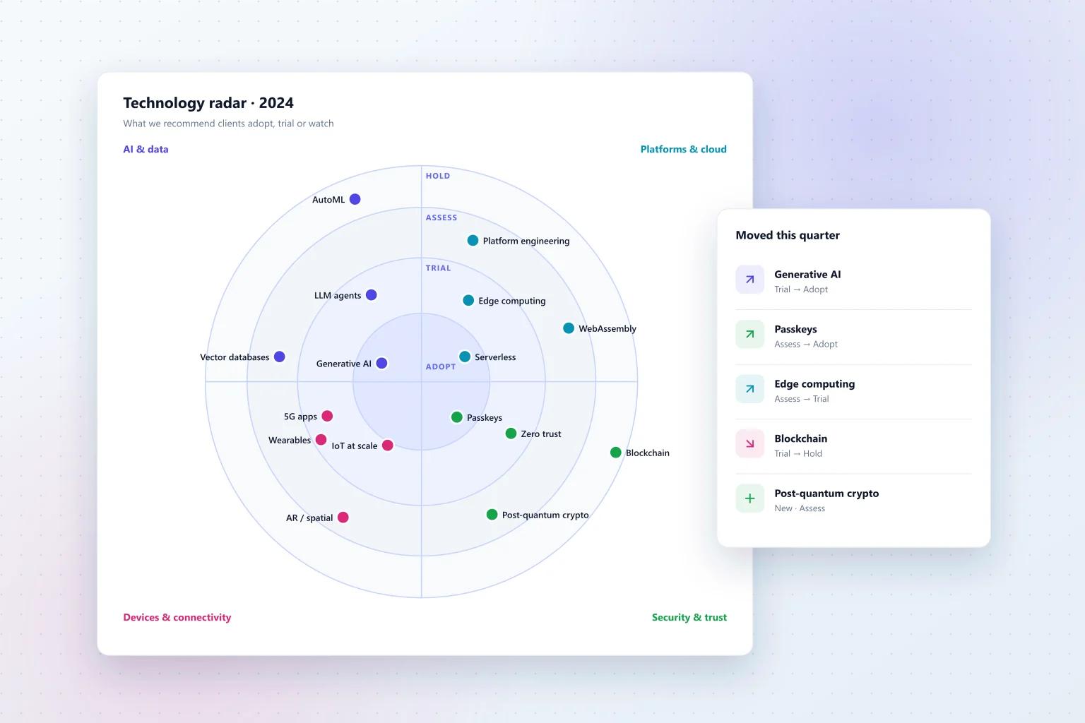
Task: Select the Wearables dot
Action: [x=321, y=440]
